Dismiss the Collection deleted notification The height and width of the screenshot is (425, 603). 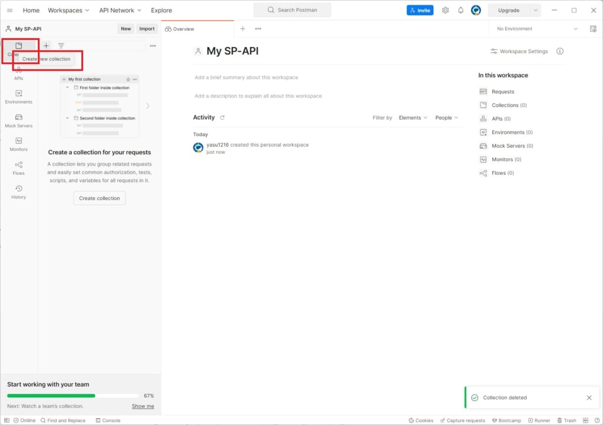tap(589, 398)
